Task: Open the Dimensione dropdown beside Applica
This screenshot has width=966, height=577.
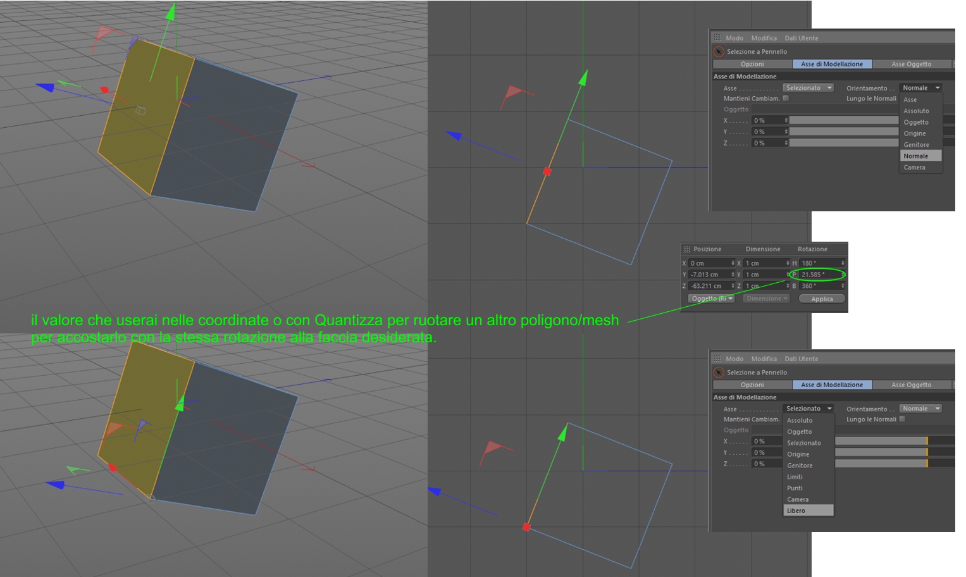Action: pos(767,299)
